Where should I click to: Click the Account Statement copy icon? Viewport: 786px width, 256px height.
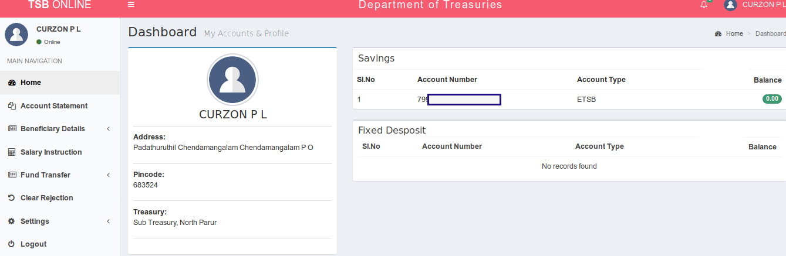pyautogui.click(x=11, y=106)
